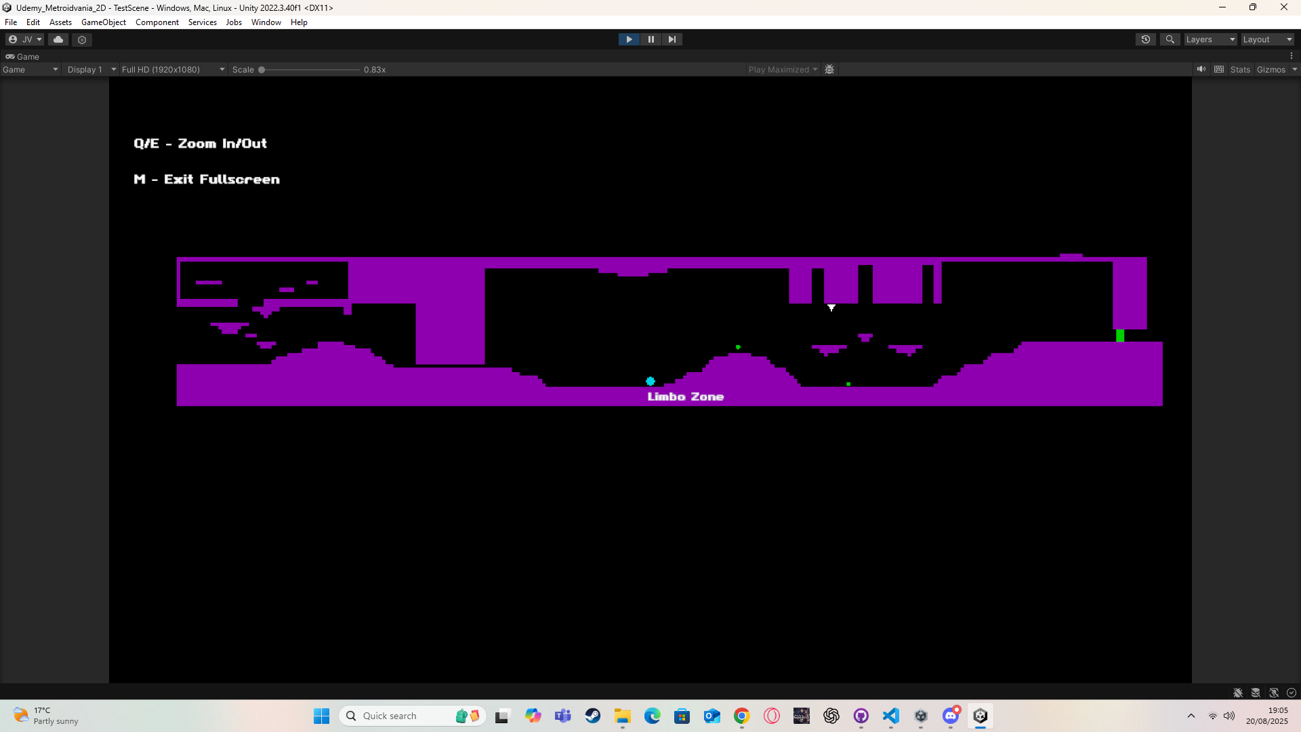The width and height of the screenshot is (1301, 732).
Task: Toggle Mute Audio in Game view
Action: click(x=1201, y=69)
